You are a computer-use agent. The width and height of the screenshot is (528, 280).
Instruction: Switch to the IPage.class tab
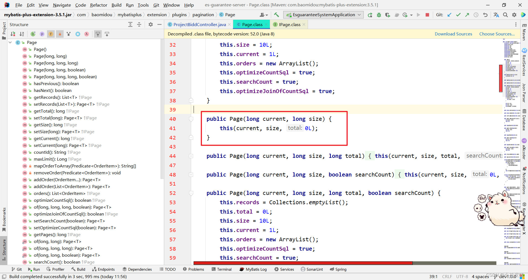pos(289,24)
